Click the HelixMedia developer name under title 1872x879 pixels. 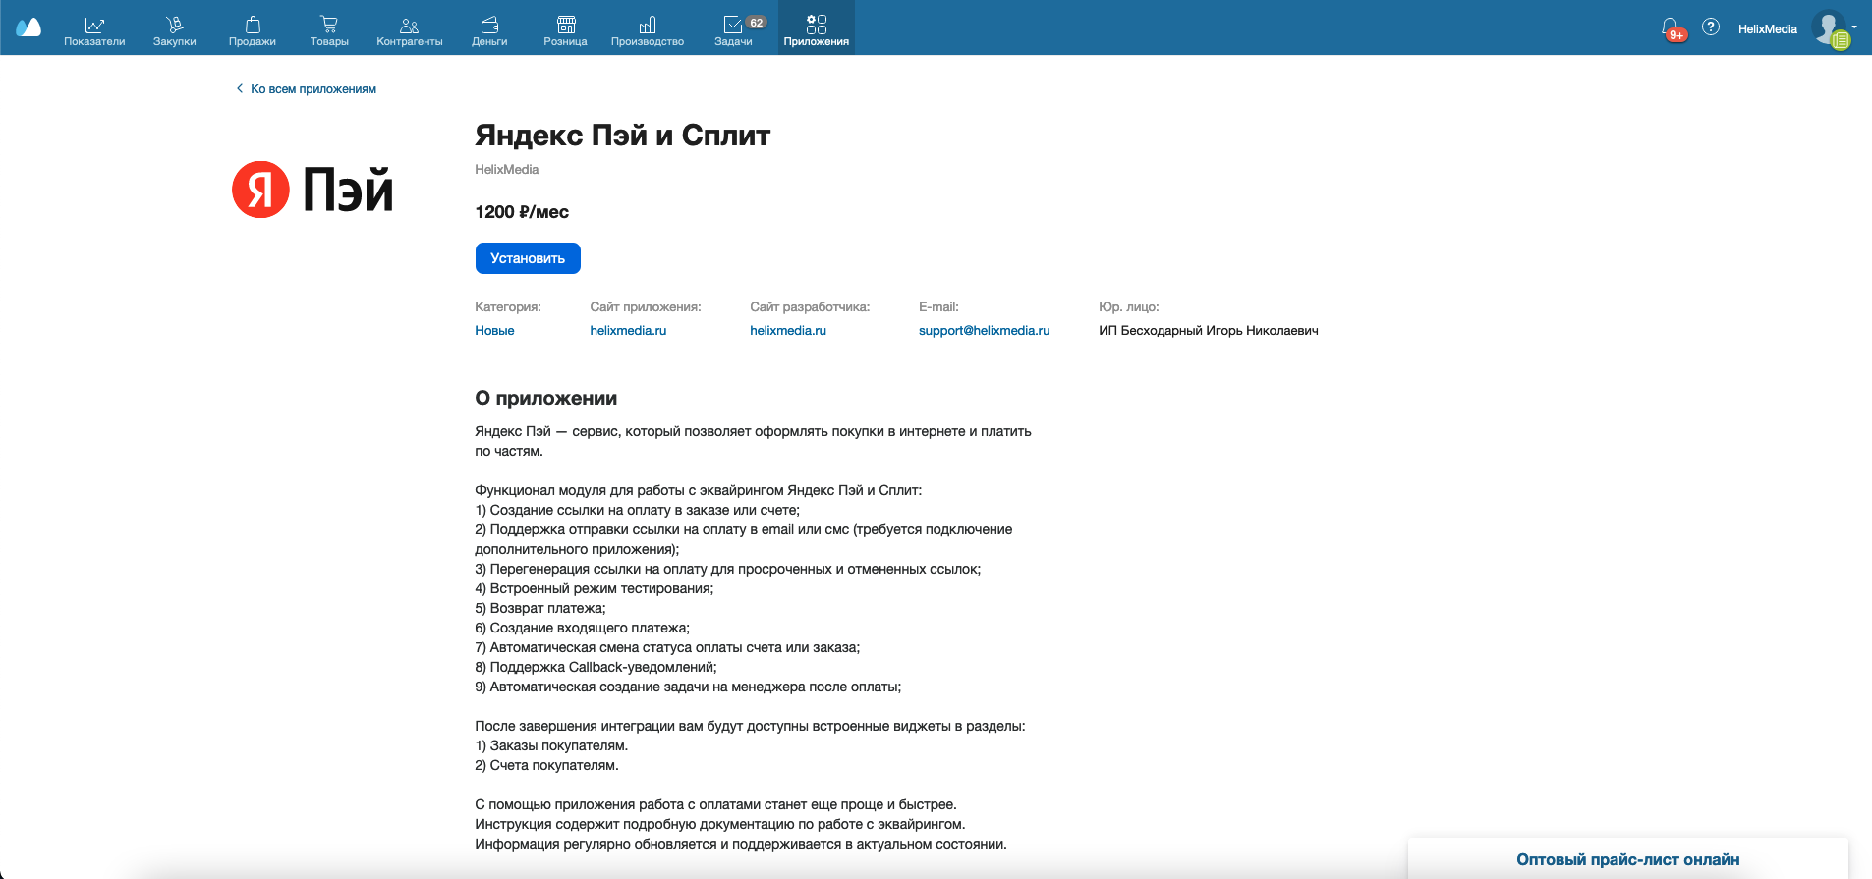click(x=507, y=170)
